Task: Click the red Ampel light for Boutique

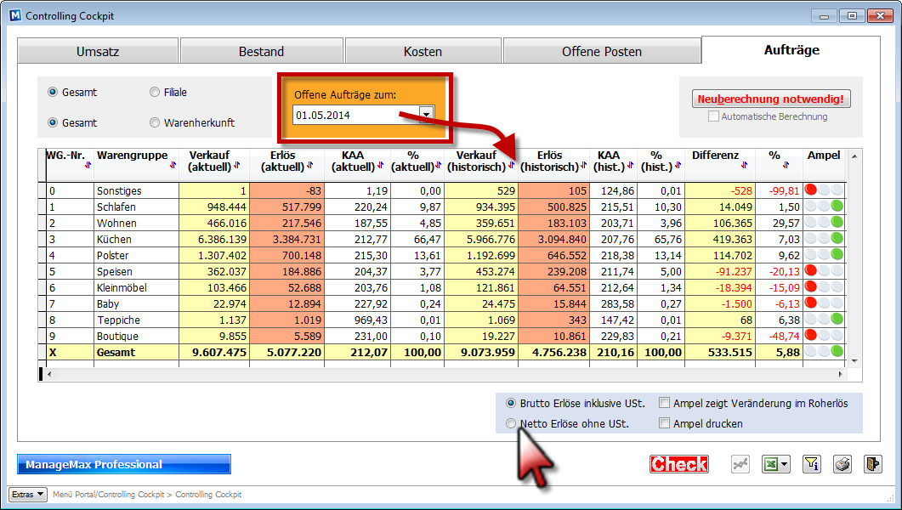Action: [x=811, y=334]
